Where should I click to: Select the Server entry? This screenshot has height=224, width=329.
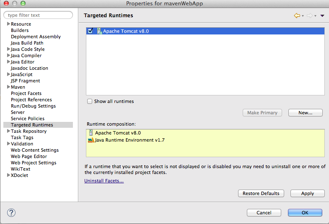tap(18, 112)
